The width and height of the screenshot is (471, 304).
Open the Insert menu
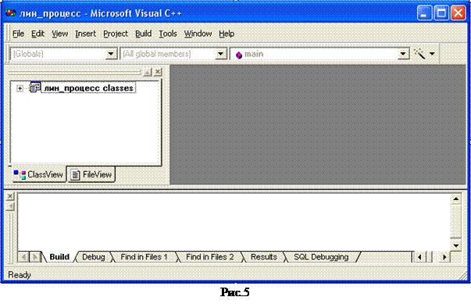(85, 34)
